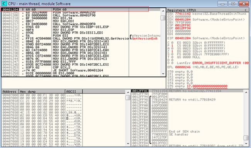Screen dimensions: 251x148
Task: Click the Hex dump column header
Action: [42, 92]
